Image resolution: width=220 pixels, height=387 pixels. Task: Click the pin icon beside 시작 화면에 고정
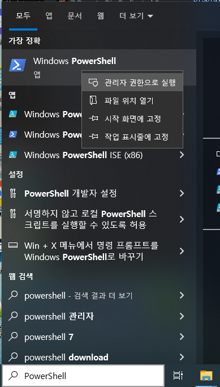(x=93, y=119)
